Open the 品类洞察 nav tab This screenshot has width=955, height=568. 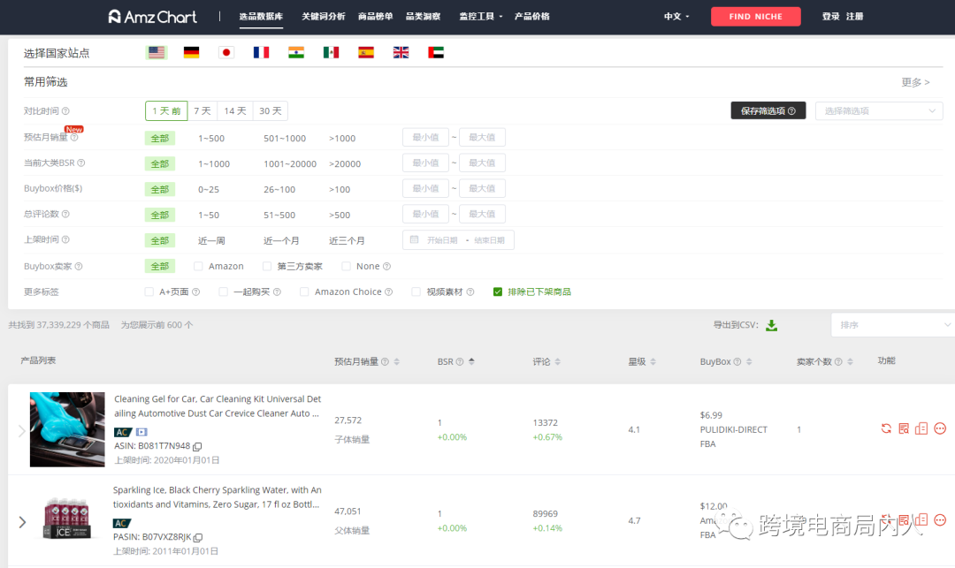[x=424, y=17]
